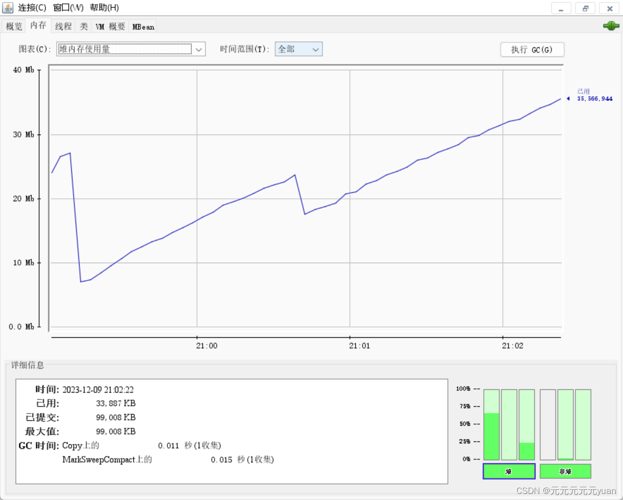The width and height of the screenshot is (623, 500).
Task: Click the time 2023-12-09 21:02:22 text
Action: click(x=98, y=390)
